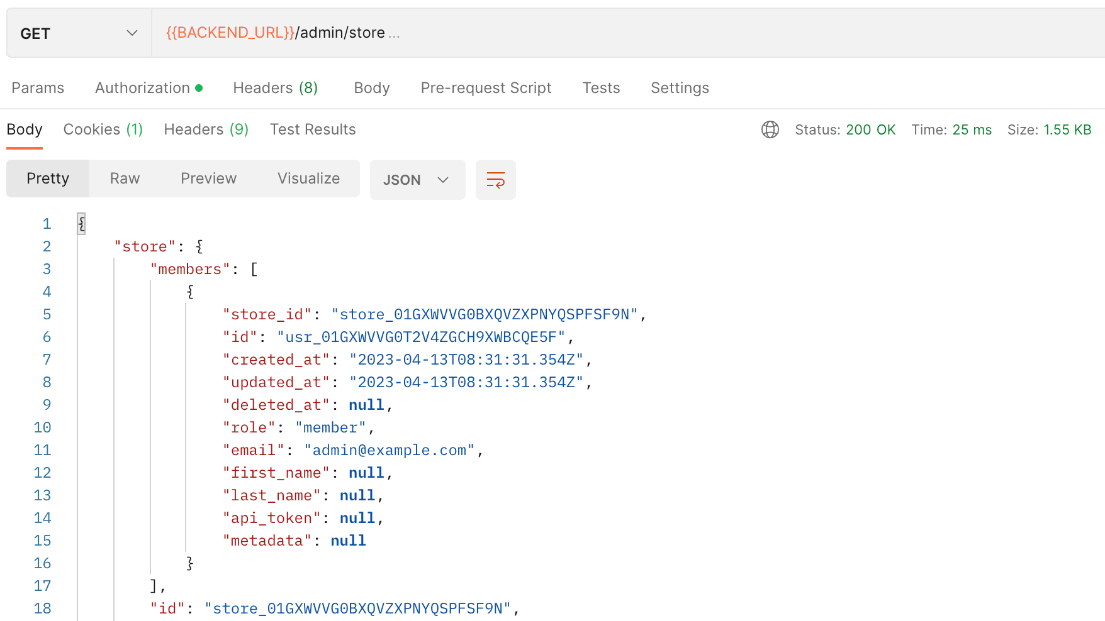Open the Tests tab
Screen dimensions: 1105x621
[x=600, y=88]
